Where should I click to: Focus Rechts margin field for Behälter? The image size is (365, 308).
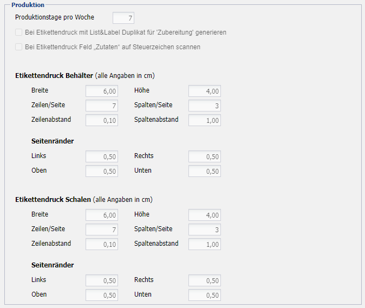204,156
